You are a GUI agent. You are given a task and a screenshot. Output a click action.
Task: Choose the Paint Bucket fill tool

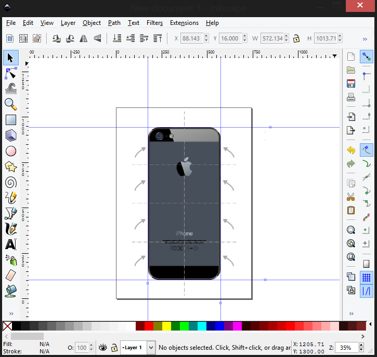click(10, 291)
